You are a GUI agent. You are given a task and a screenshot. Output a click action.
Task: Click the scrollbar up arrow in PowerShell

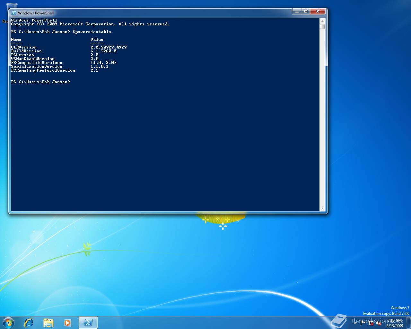[322, 21]
